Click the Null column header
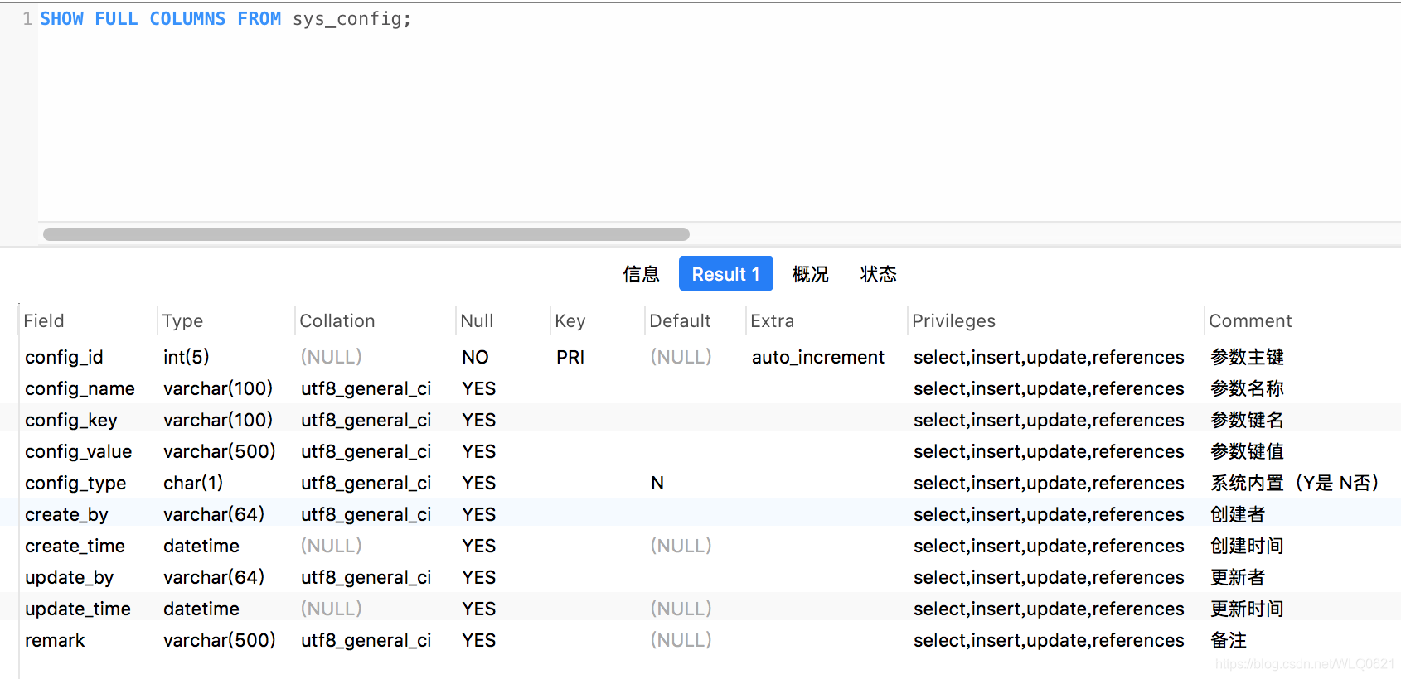Viewport: 1401px width, 679px height. (477, 320)
